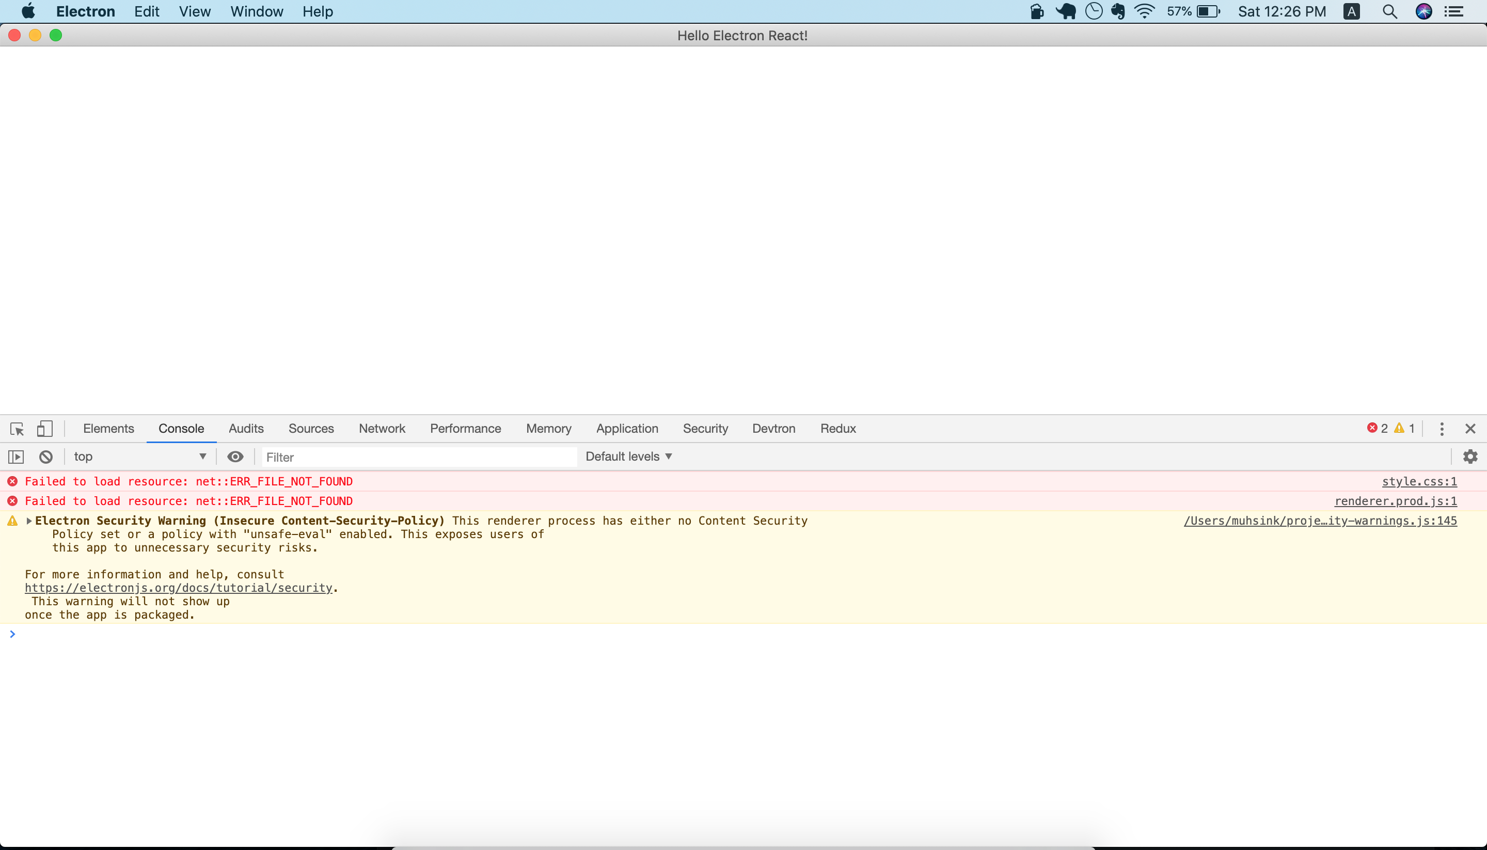Open DevTools settings gear
The image size is (1487, 850).
(x=1470, y=457)
